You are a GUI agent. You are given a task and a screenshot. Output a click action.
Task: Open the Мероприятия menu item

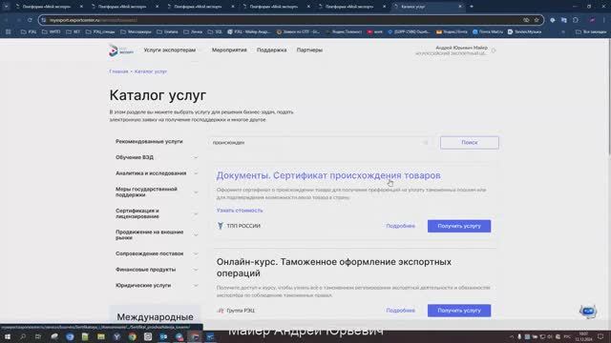pyautogui.click(x=229, y=50)
